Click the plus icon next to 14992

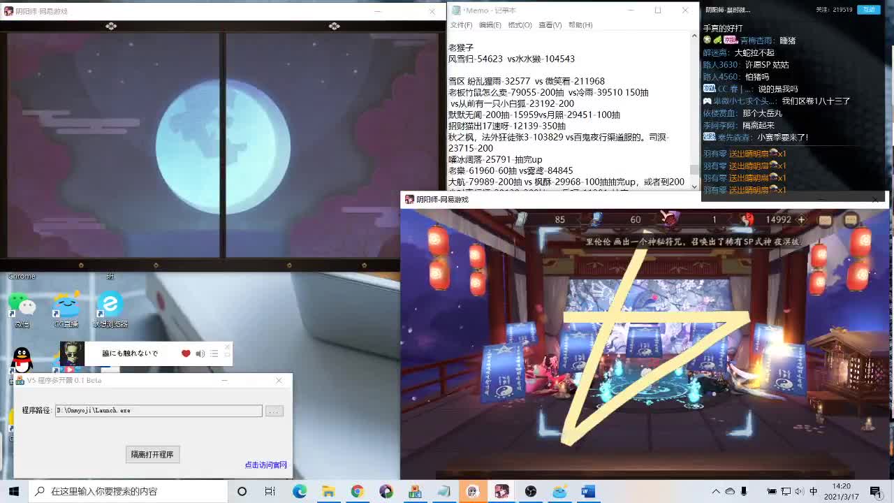click(801, 219)
